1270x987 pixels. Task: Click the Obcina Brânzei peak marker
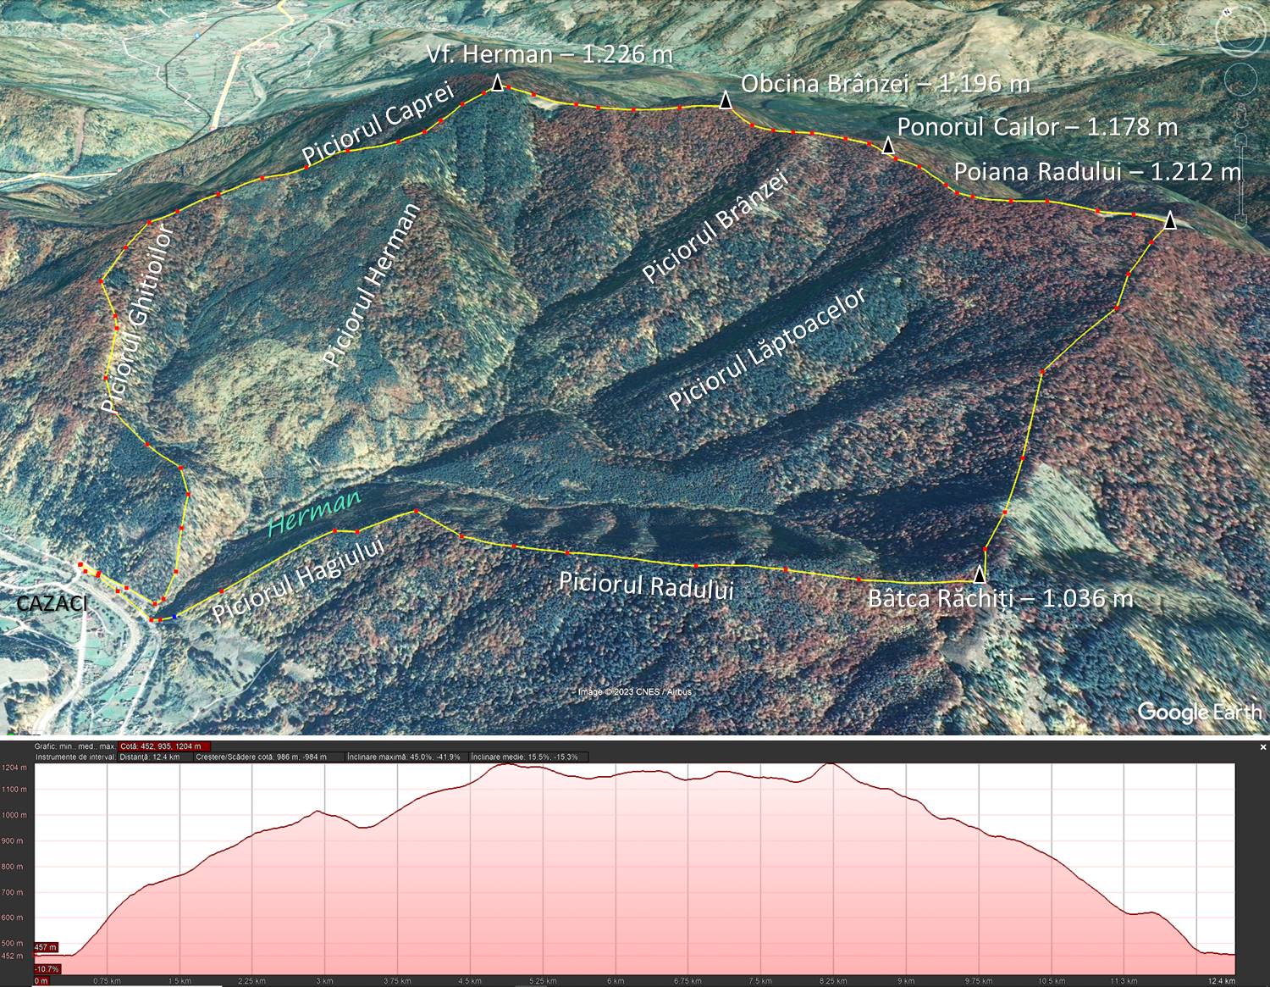click(726, 100)
